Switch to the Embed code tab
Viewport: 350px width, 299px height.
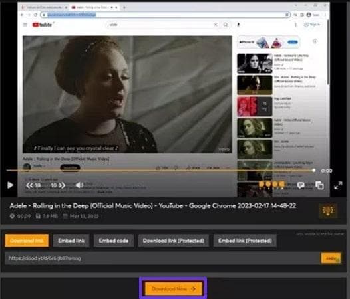point(114,241)
